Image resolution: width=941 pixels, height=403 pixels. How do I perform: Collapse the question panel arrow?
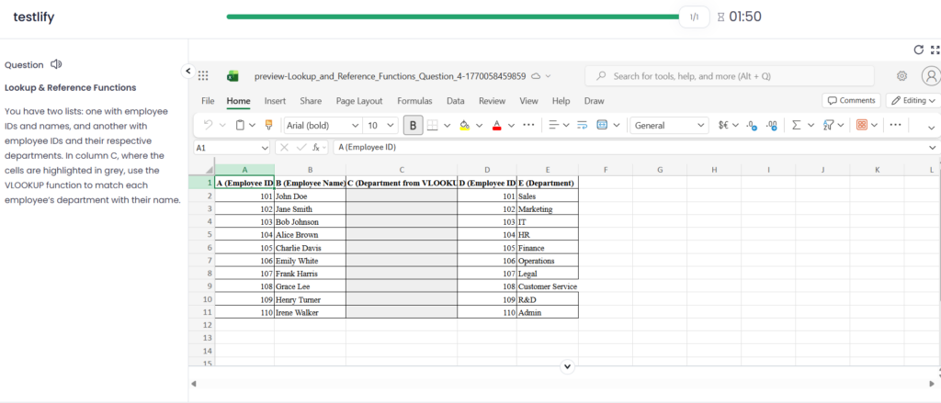pos(187,71)
